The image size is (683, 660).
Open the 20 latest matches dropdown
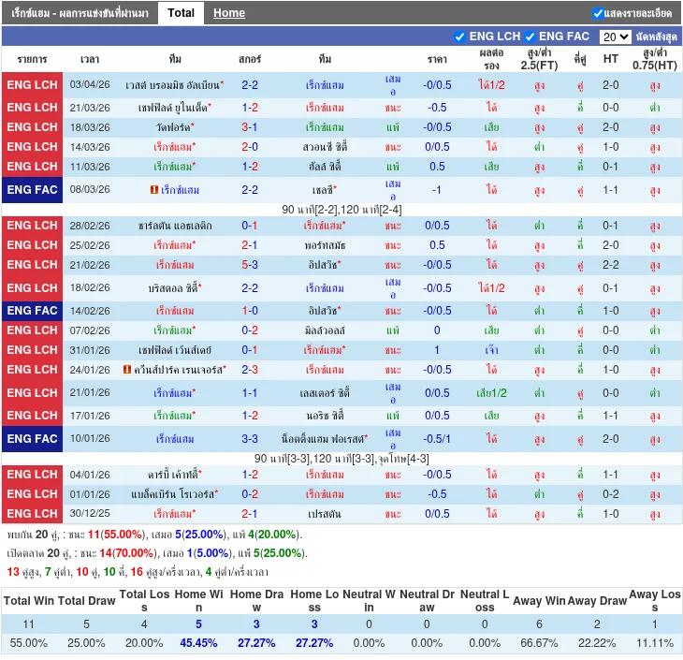[x=615, y=37]
